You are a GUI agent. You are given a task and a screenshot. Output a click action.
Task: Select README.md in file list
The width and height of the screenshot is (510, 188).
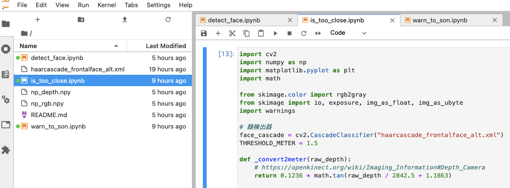coord(103,115)
